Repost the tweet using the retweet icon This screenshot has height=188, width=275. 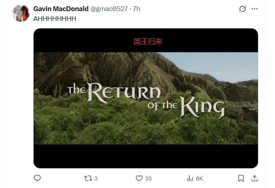(88, 178)
